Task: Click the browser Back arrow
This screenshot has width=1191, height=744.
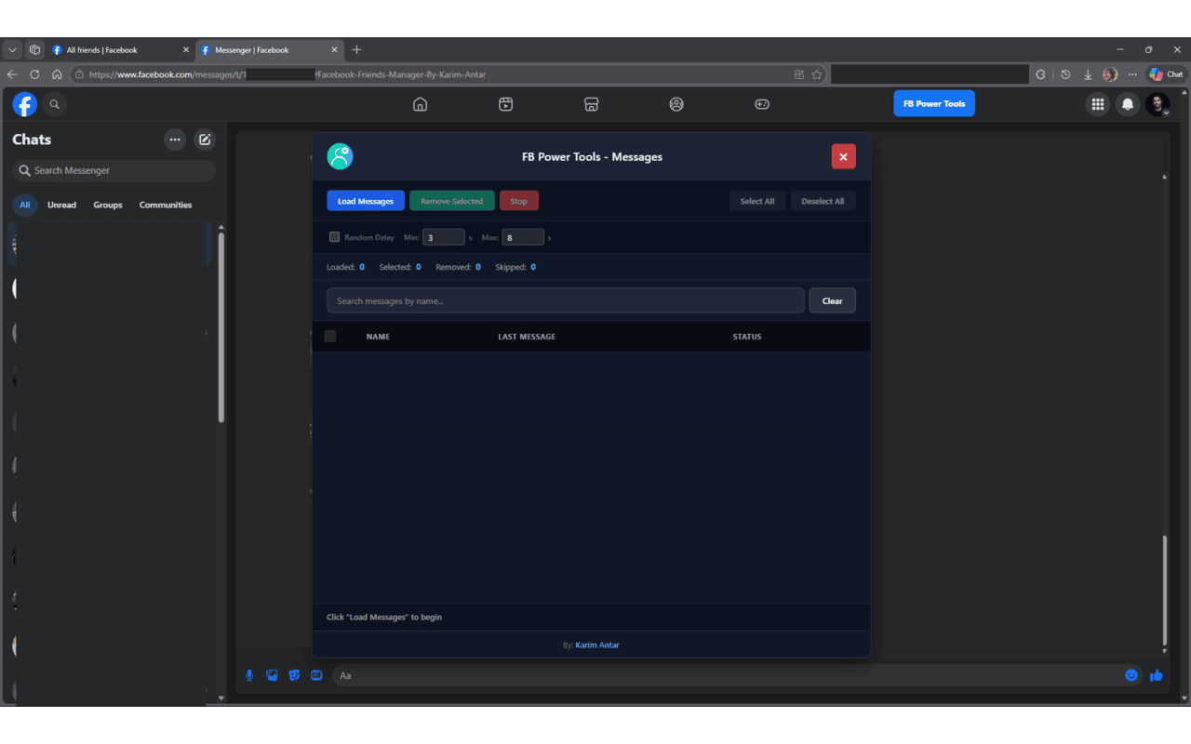Action: [12, 74]
